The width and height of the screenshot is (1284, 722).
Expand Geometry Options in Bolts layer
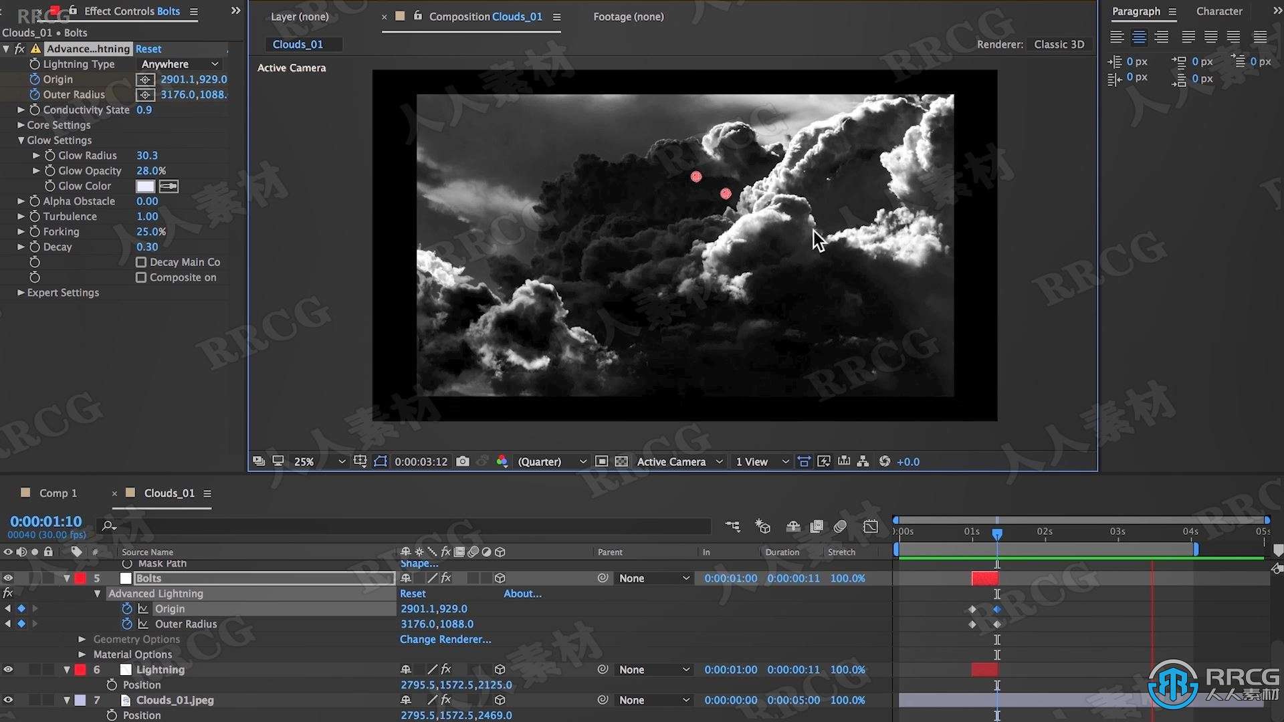[x=82, y=638]
